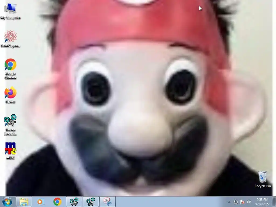Switch to Screen Recorder window beside Chrome taskbar icon
This screenshot has width=276, height=207.
(74, 202)
